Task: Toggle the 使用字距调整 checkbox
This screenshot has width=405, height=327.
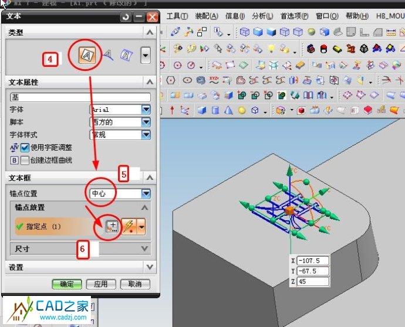Action: [25, 148]
